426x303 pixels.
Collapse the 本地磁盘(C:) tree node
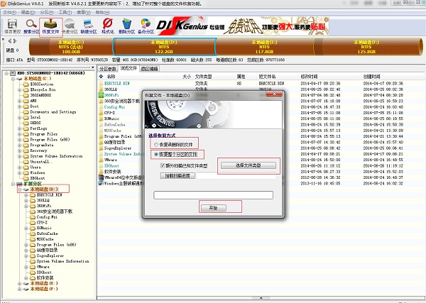(x=14, y=78)
